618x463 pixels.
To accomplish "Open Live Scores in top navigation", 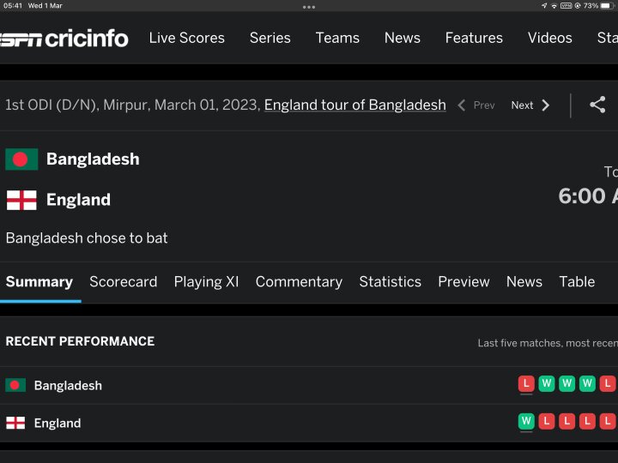I will click(187, 38).
